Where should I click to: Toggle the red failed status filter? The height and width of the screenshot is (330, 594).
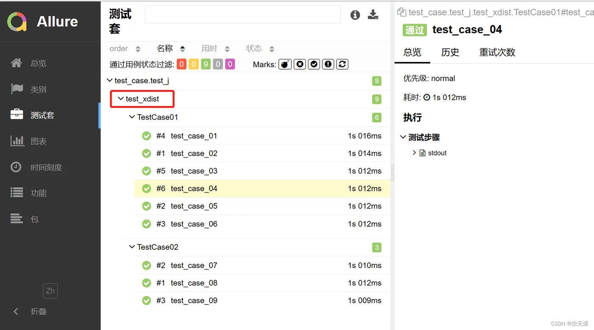[182, 65]
